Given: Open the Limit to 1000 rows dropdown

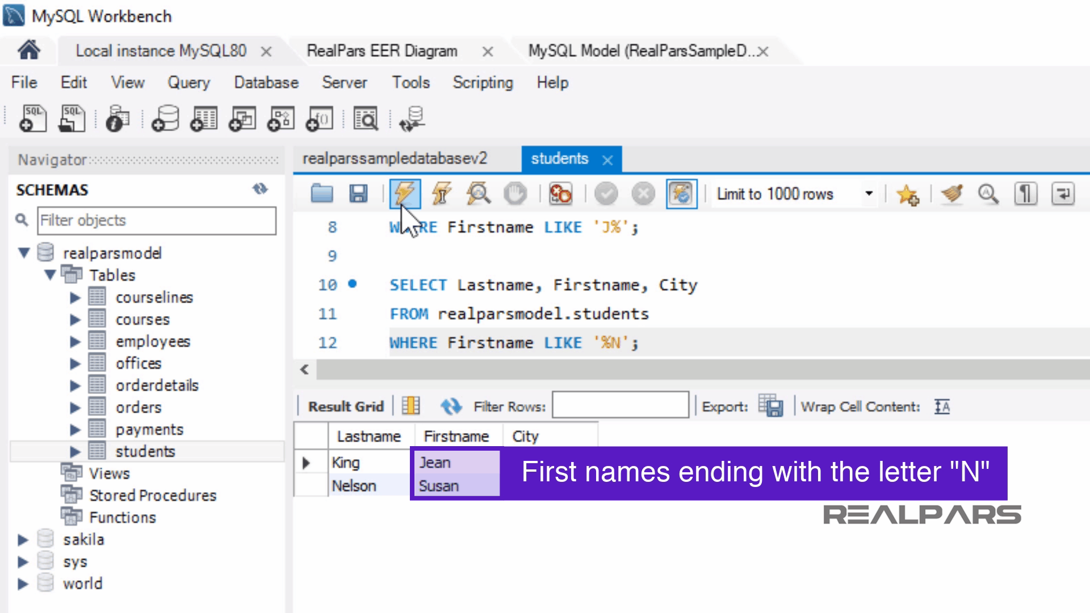Looking at the screenshot, I should tap(869, 194).
